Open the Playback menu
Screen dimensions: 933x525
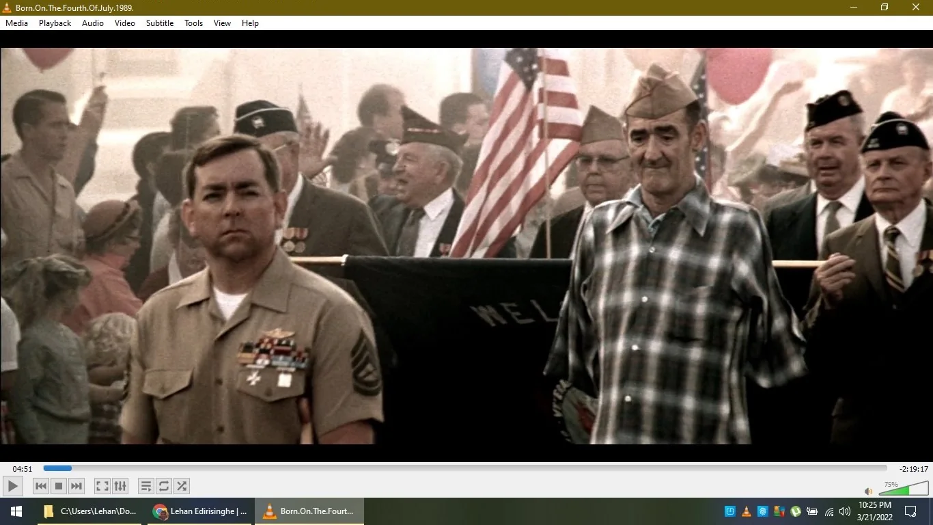[x=55, y=23]
